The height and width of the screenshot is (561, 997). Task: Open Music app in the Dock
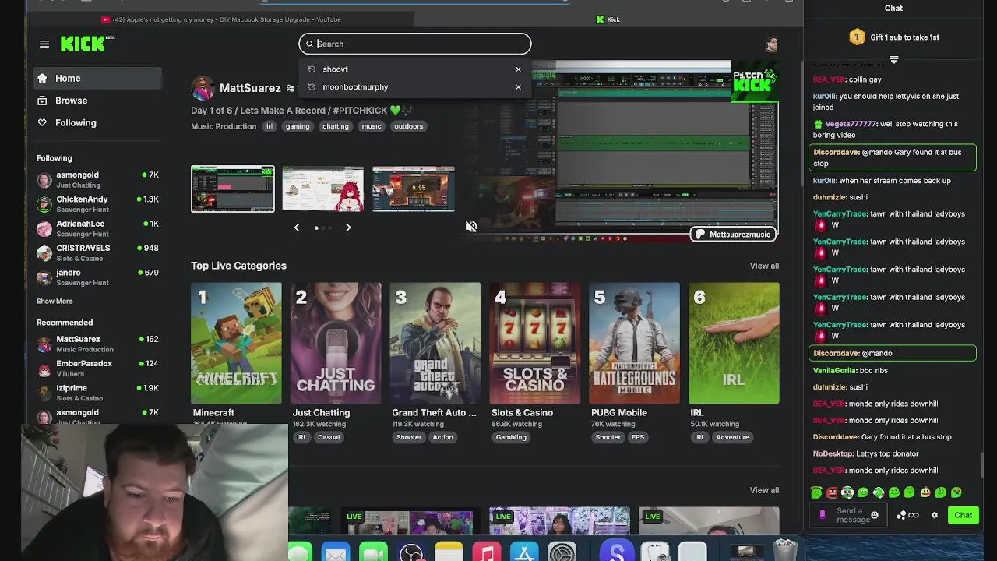click(486, 552)
